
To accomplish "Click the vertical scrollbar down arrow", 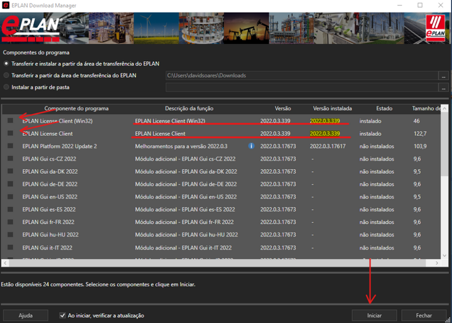I will [x=445, y=255].
